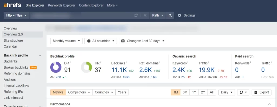Click info icon beside Organic Keywords
The height and width of the screenshot is (107, 277).
(188, 62)
